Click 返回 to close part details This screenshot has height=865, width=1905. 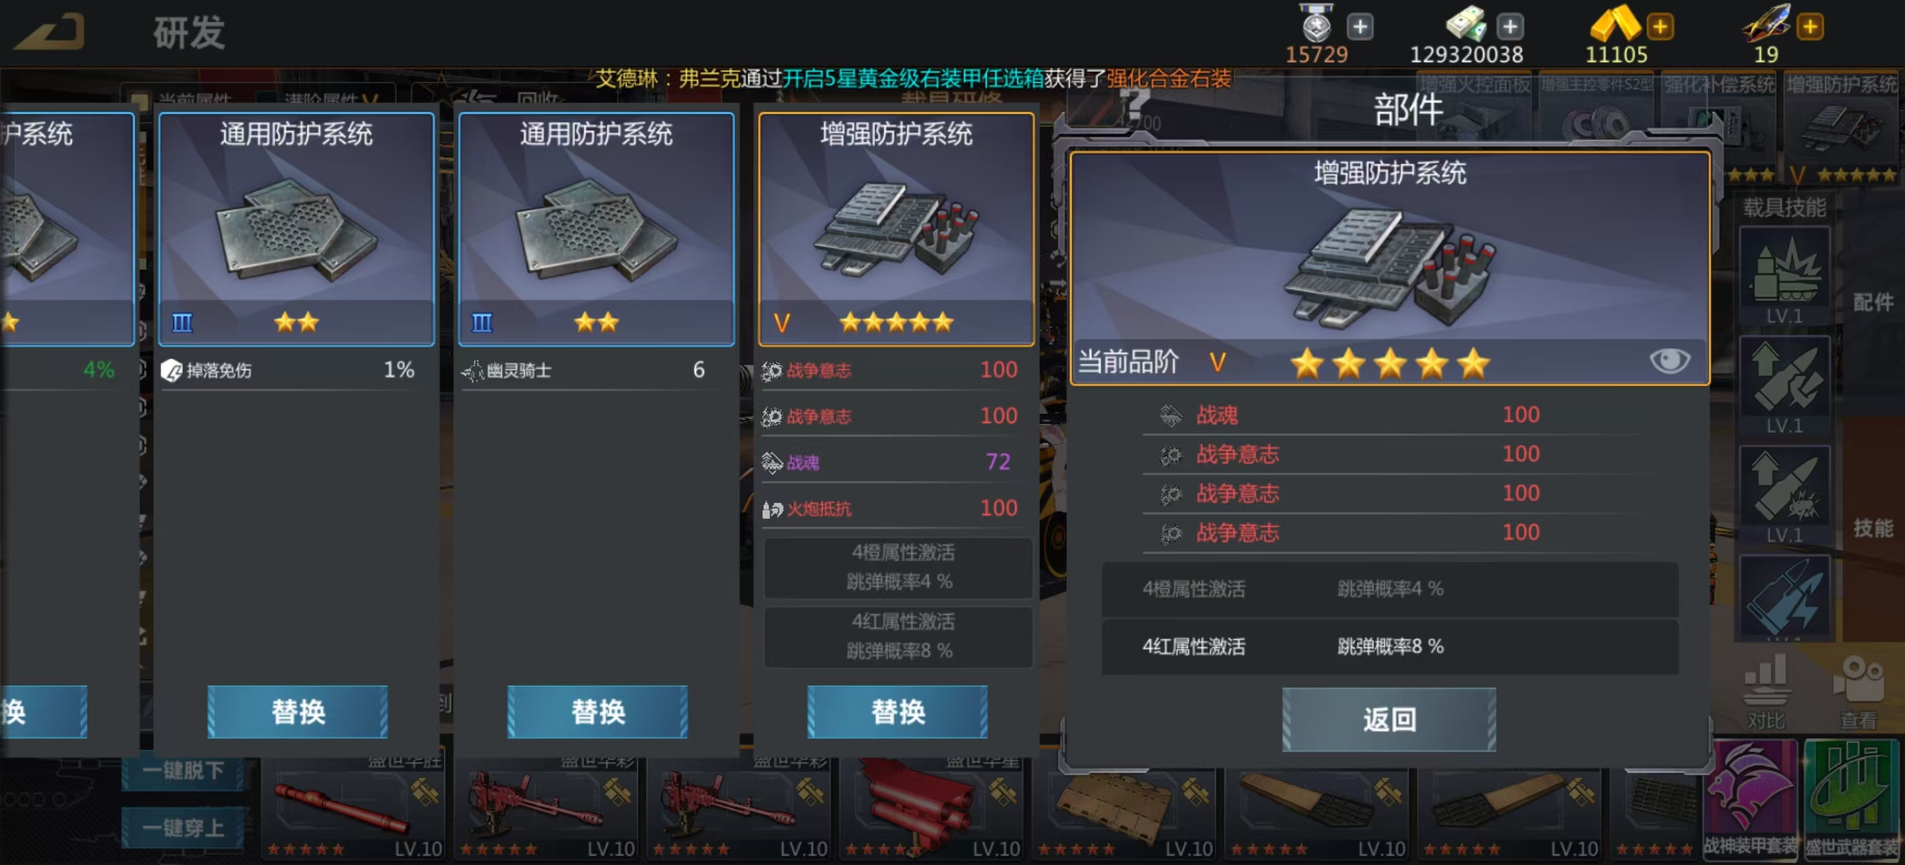[1389, 719]
